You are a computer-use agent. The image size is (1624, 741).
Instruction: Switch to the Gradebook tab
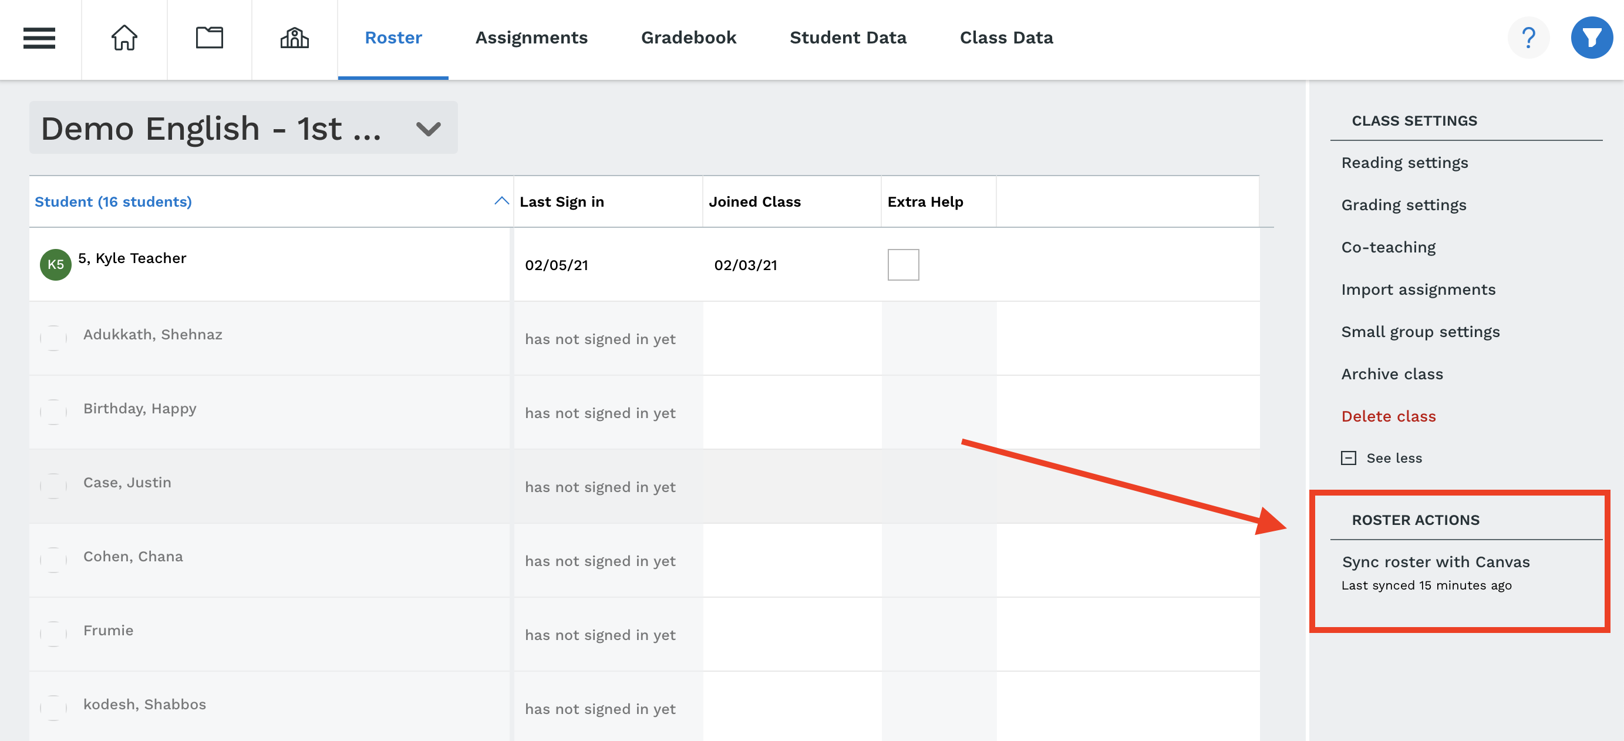click(688, 38)
